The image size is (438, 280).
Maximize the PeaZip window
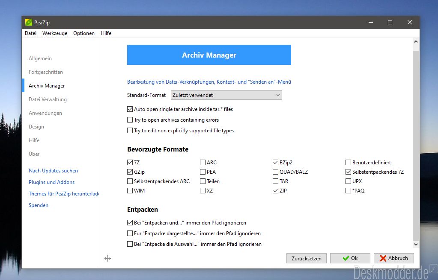(390, 22)
